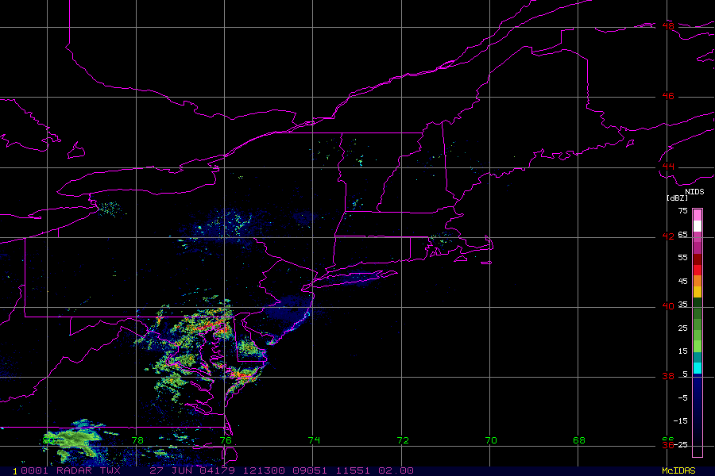
Task: Click the 45 legend scale label
Action: click(682, 282)
